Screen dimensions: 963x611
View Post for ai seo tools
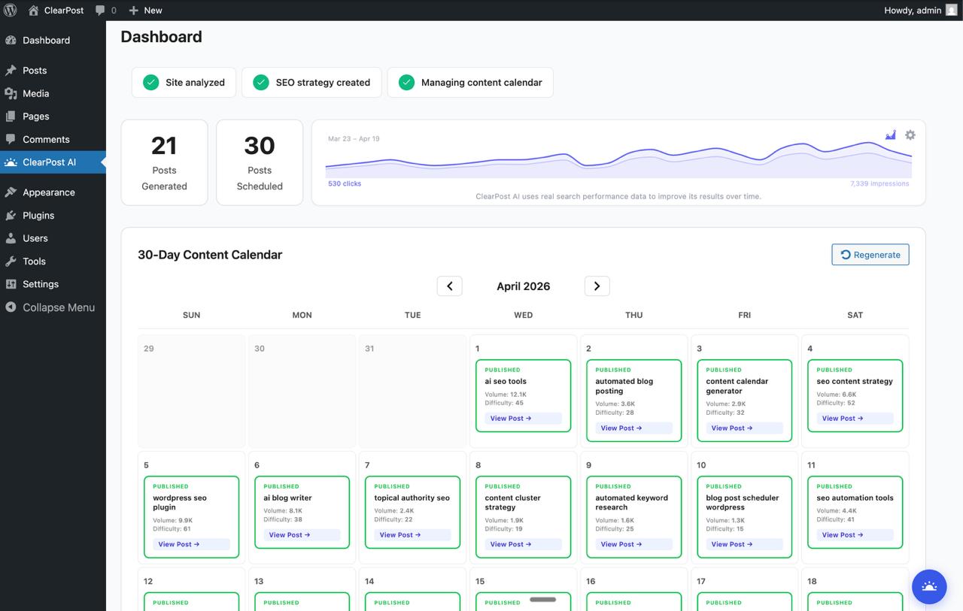523,419
